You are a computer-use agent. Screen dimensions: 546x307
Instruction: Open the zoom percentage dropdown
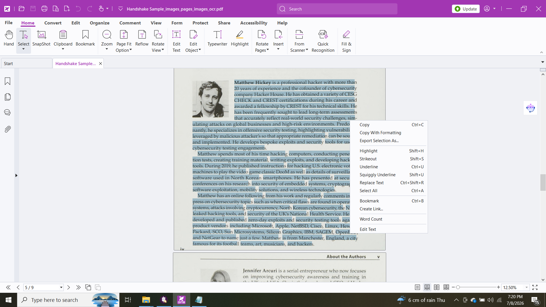click(527, 287)
